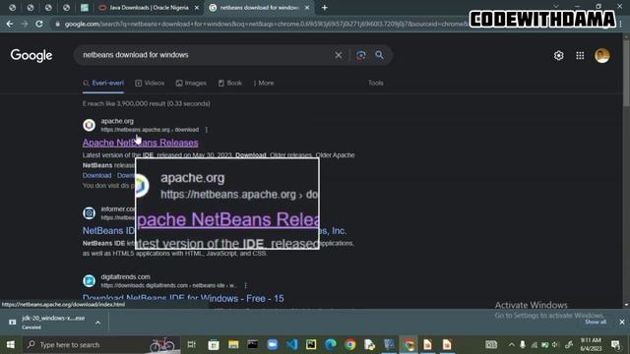Viewport: 630px width, 354px height.
Task: Open three-dot options beside apache.org result
Action: coord(207,130)
